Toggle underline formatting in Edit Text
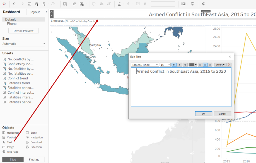 point(185,65)
